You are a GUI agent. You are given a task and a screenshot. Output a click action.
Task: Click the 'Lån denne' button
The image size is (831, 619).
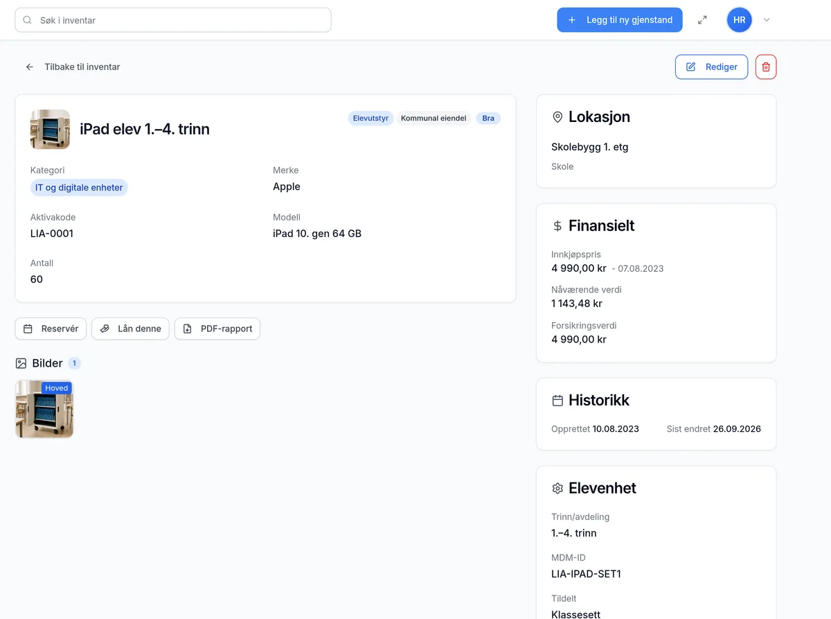click(130, 329)
